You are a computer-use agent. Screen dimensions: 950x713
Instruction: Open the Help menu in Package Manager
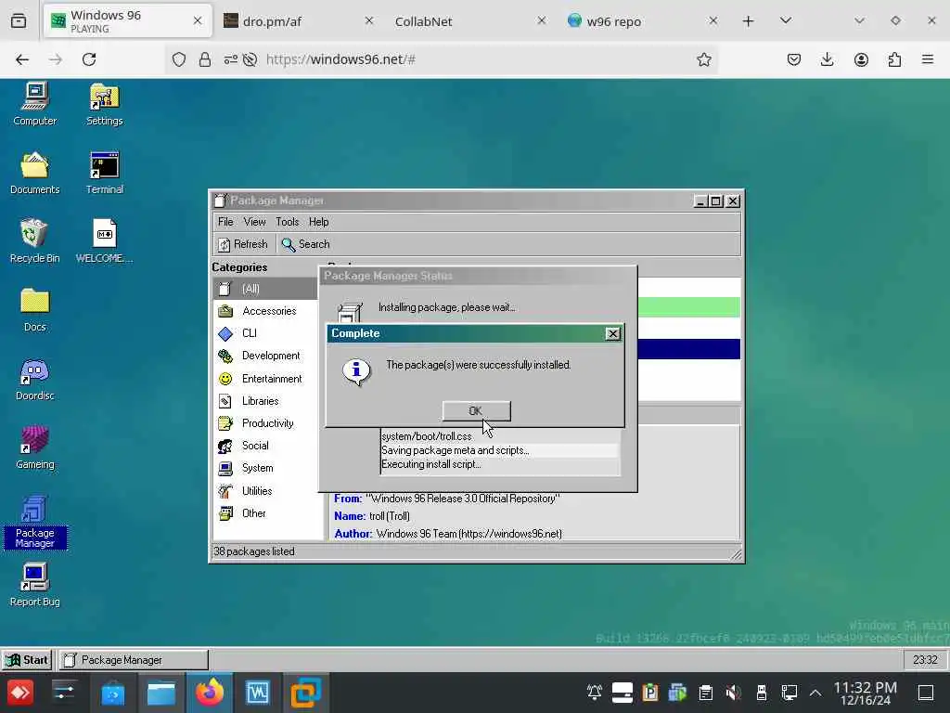pyautogui.click(x=319, y=222)
